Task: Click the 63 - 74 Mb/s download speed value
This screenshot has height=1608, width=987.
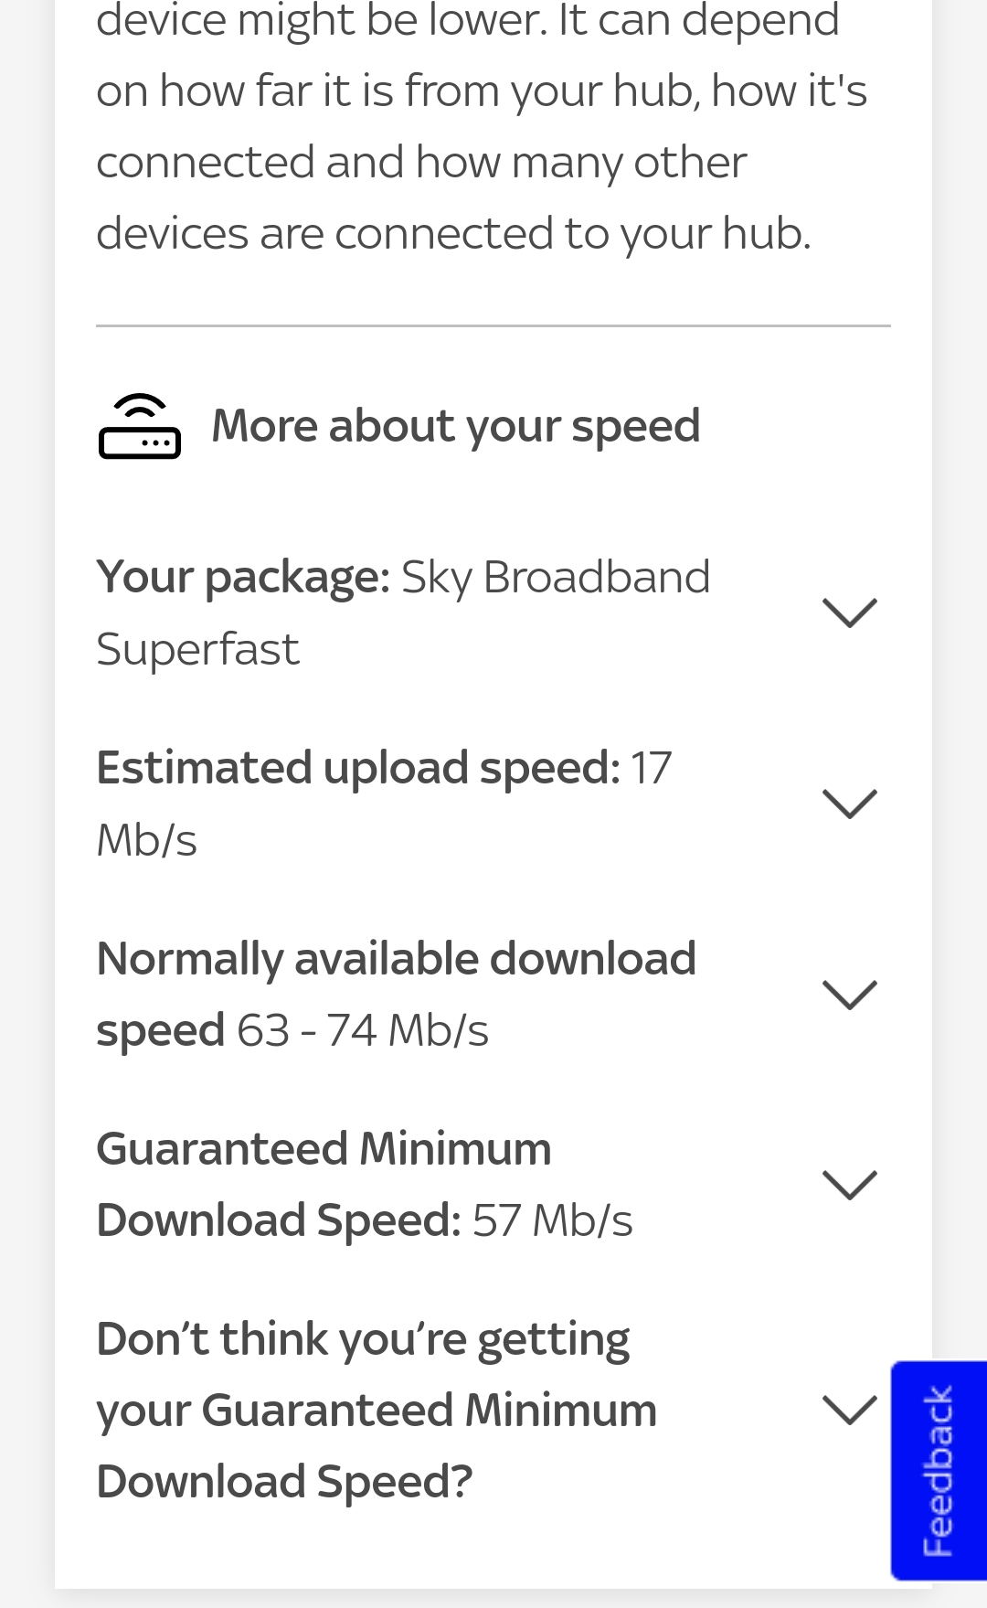Action: 362,1029
